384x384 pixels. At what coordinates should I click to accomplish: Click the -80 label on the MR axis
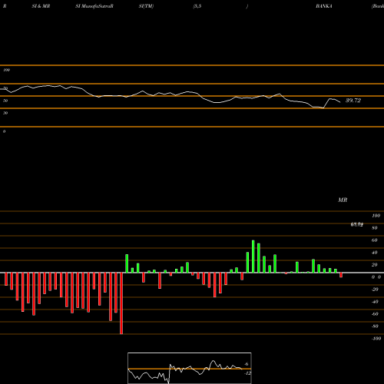[375, 326]
